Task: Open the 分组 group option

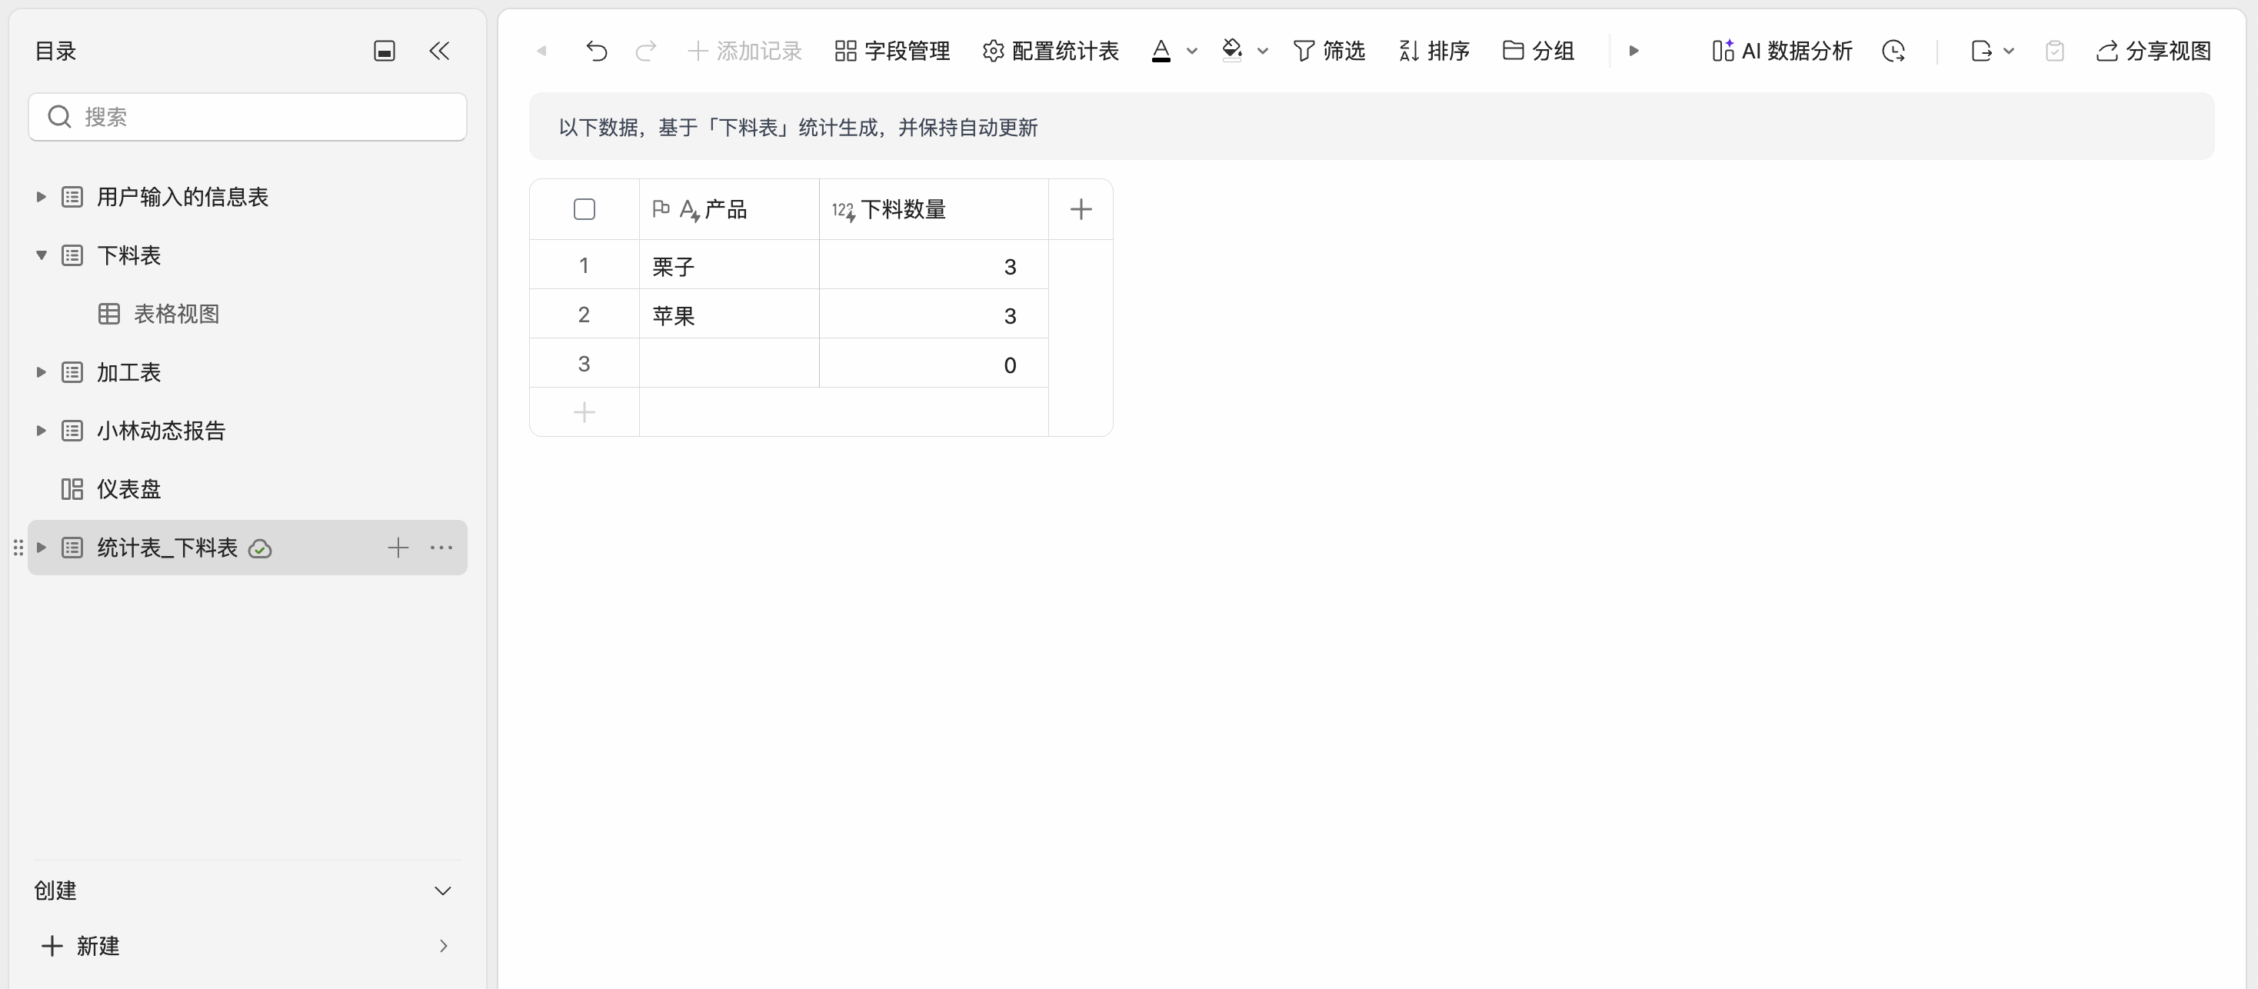Action: (x=1538, y=51)
